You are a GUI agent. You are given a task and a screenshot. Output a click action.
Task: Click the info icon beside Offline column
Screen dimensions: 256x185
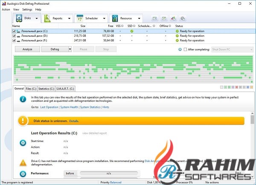pyautogui.click(x=170, y=26)
